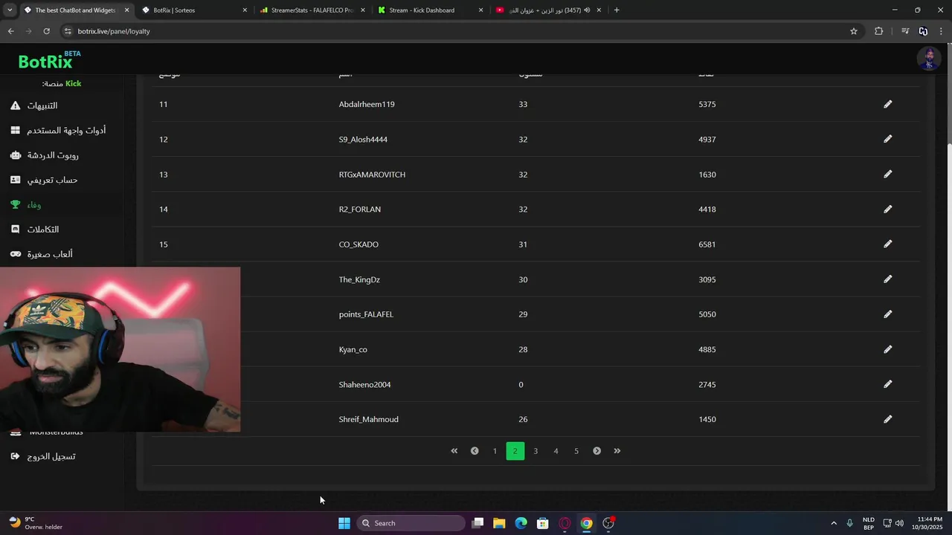Switch to StreamerStats FALAFELCO browser tab

pyautogui.click(x=312, y=10)
